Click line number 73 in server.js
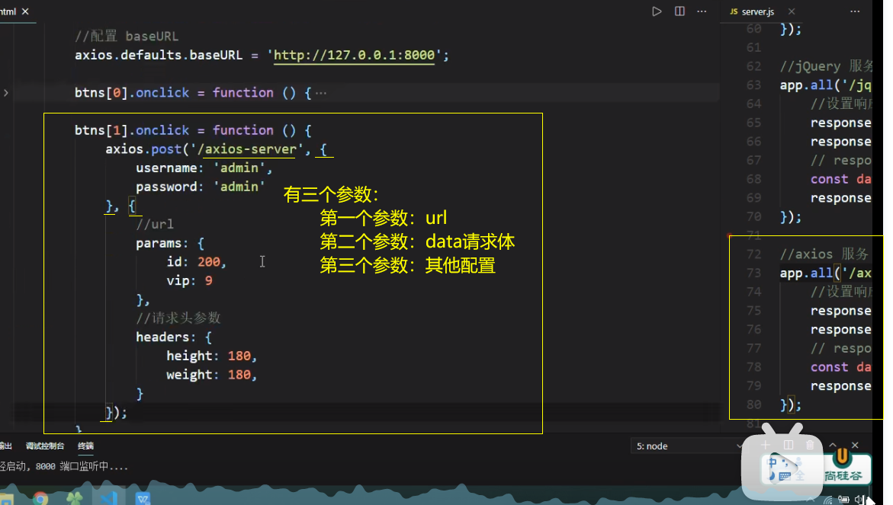 [x=753, y=273]
